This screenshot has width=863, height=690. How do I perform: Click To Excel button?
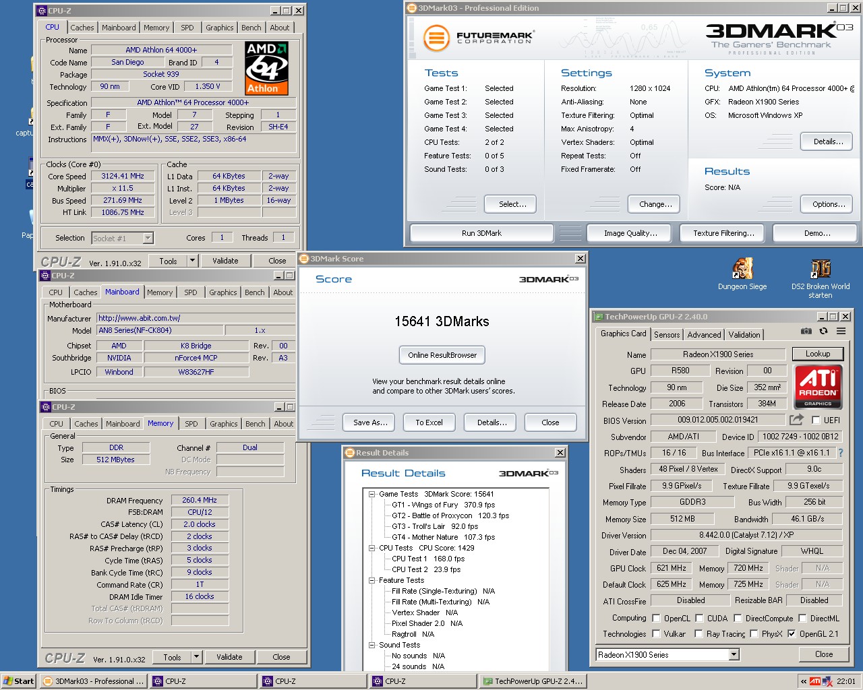tap(429, 422)
